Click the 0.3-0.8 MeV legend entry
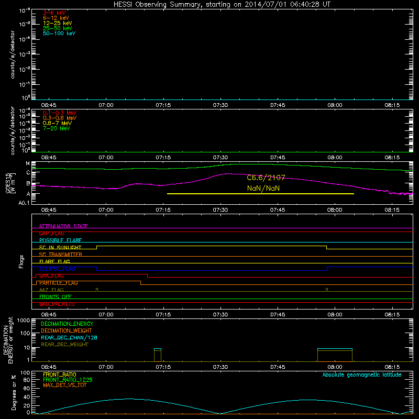The image size is (419, 419). [60, 118]
